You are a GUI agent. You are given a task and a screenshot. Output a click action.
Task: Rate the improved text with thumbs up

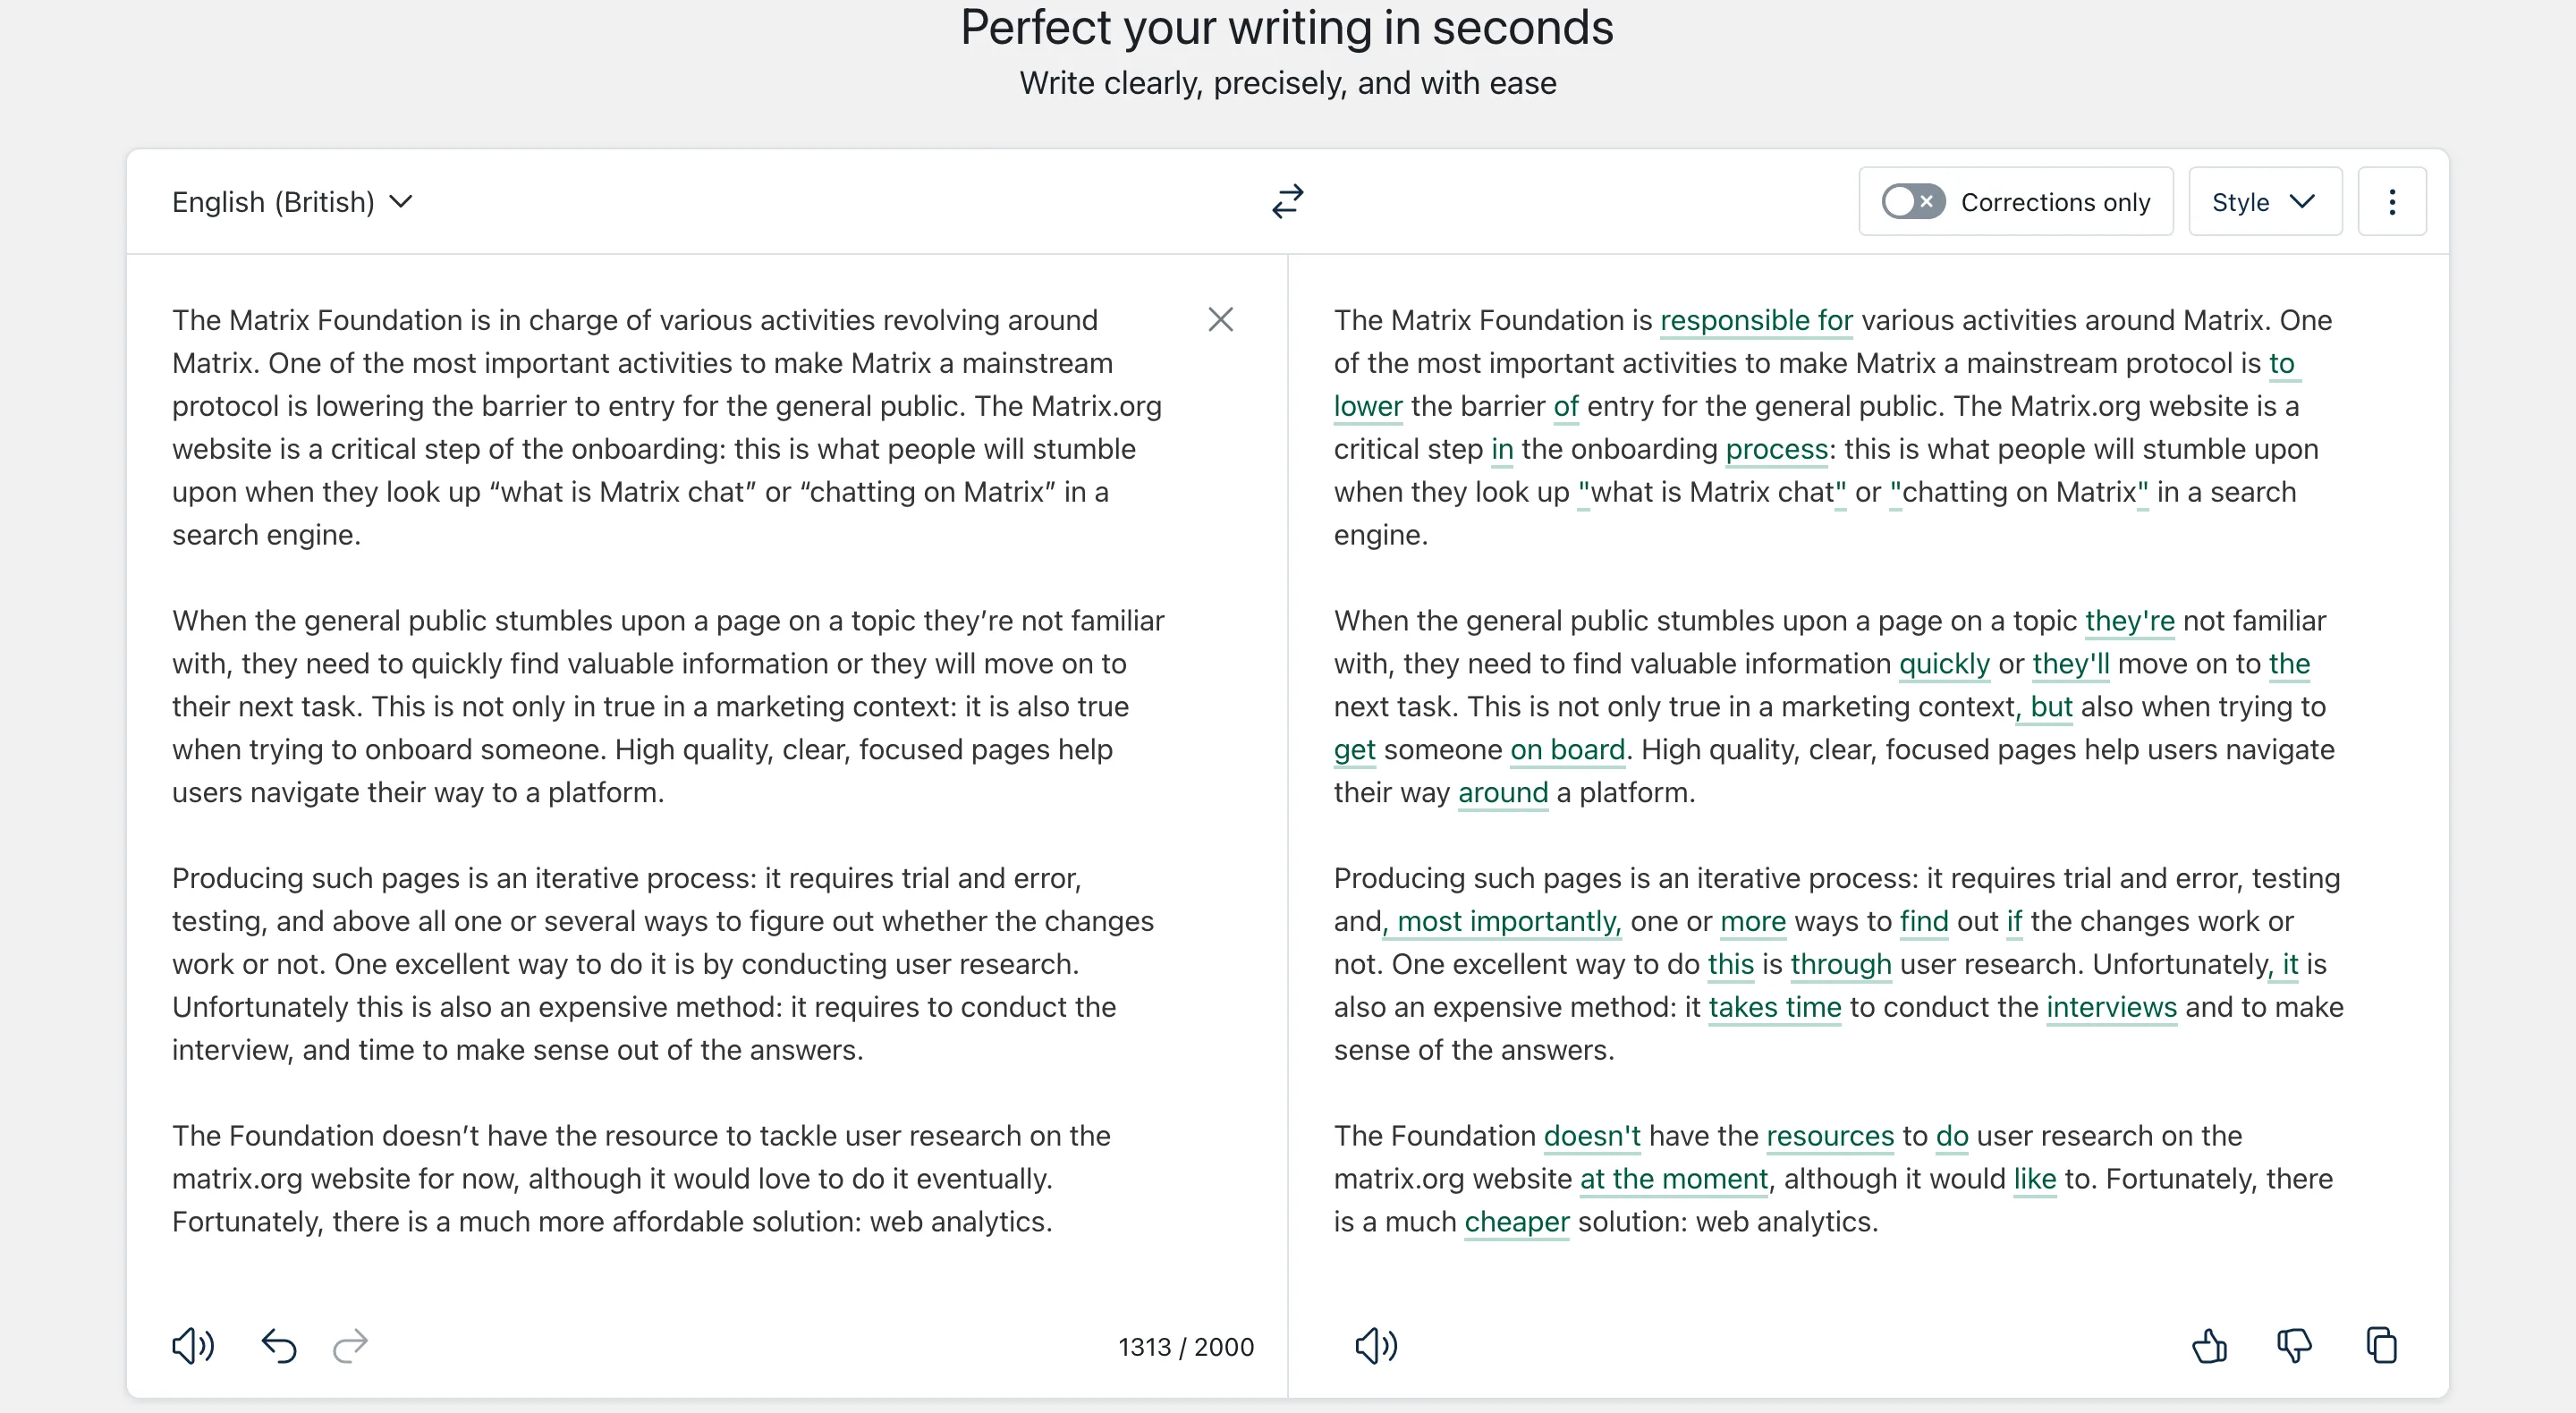tap(2209, 1346)
